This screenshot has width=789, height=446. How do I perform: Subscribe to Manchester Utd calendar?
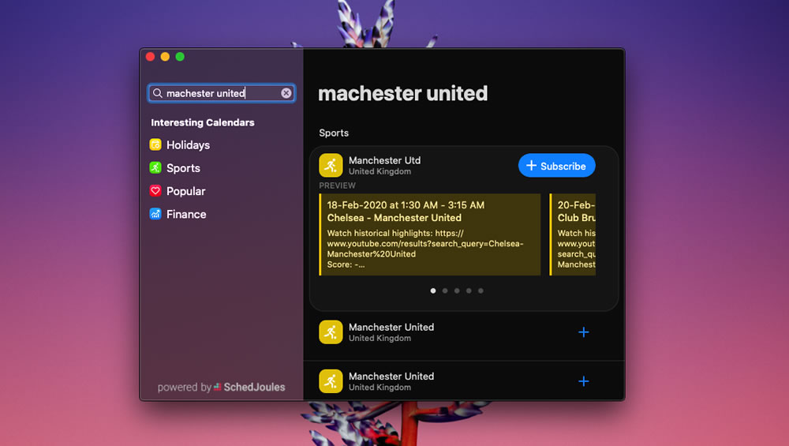click(556, 166)
